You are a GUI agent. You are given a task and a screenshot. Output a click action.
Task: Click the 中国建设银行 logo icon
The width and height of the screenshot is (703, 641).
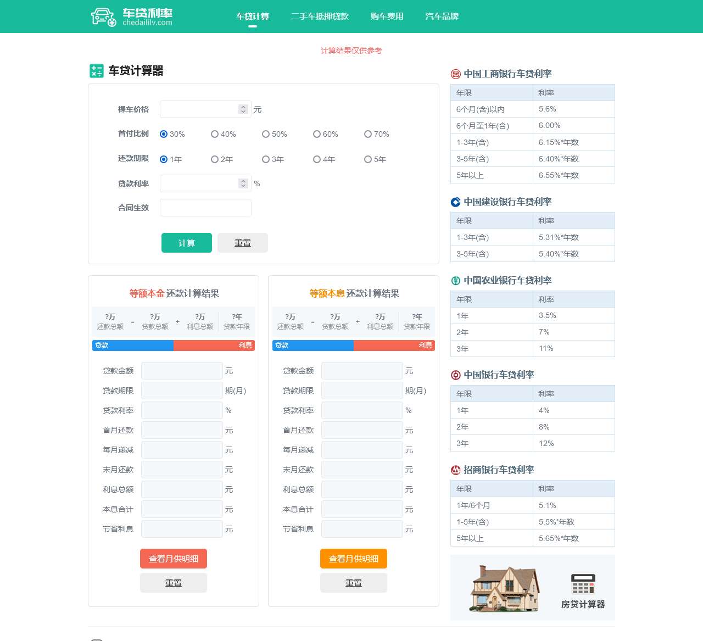tap(455, 202)
